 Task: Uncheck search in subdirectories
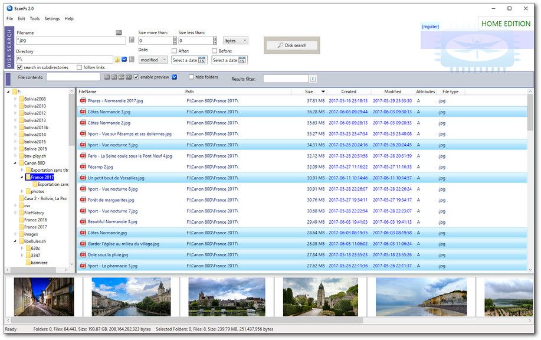[x=20, y=67]
